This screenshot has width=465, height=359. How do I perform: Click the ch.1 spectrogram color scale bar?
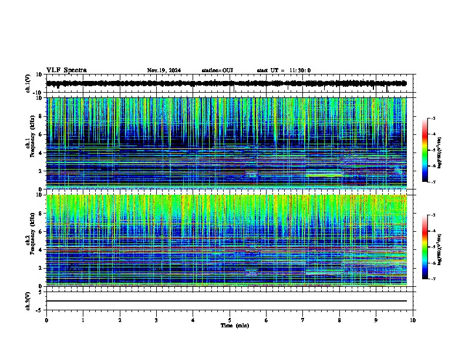coord(425,150)
